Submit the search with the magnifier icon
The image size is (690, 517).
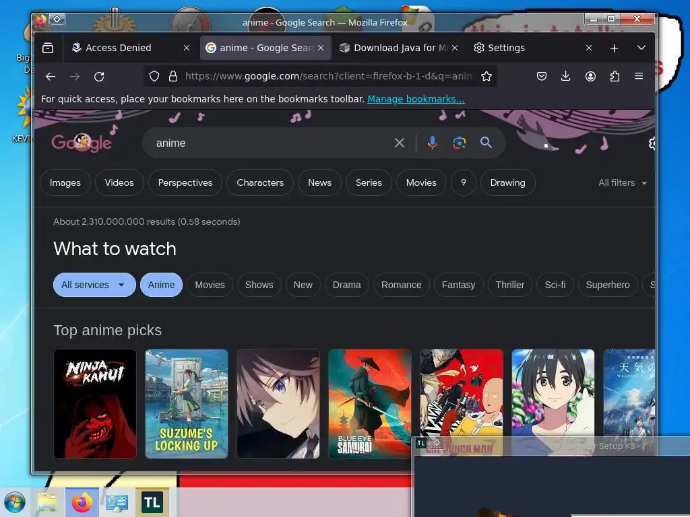click(487, 143)
